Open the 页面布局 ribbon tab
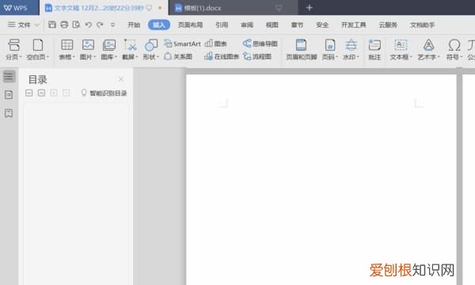The width and height of the screenshot is (475, 285). [190, 25]
